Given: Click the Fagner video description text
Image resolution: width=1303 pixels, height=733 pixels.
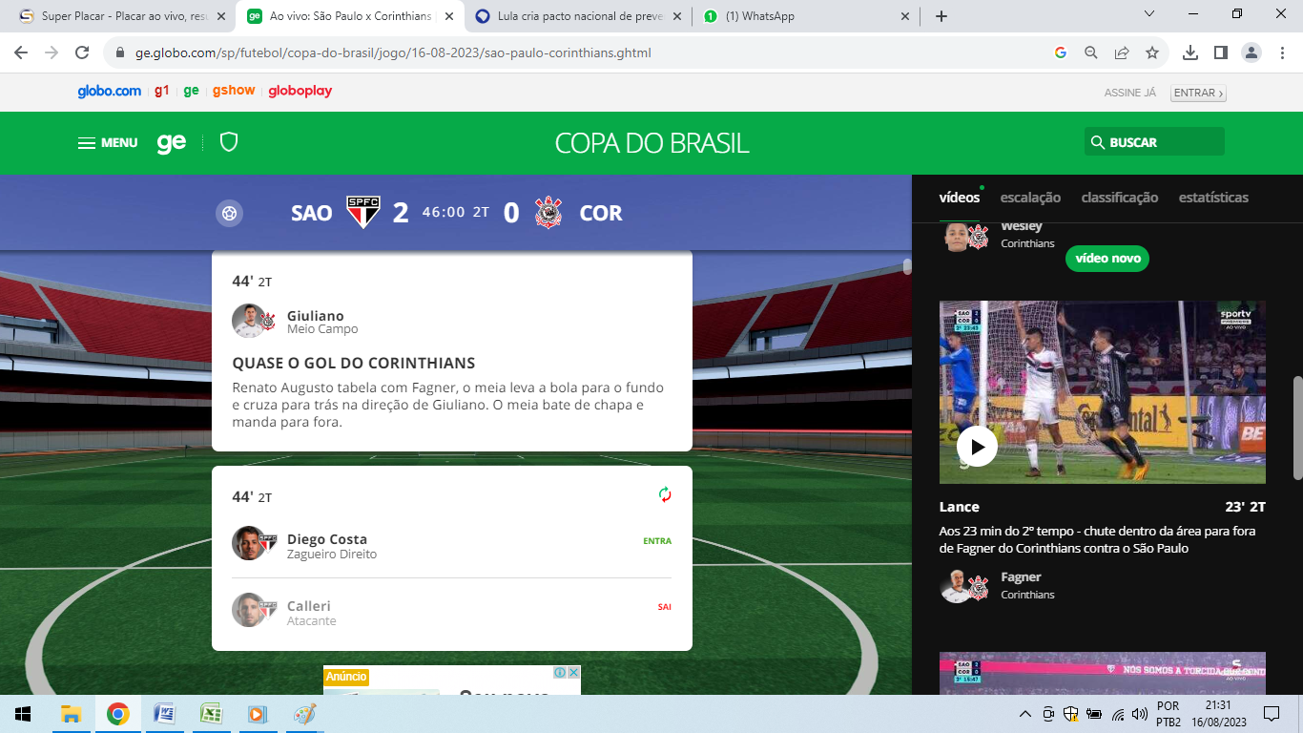Looking at the screenshot, I should (x=1097, y=540).
